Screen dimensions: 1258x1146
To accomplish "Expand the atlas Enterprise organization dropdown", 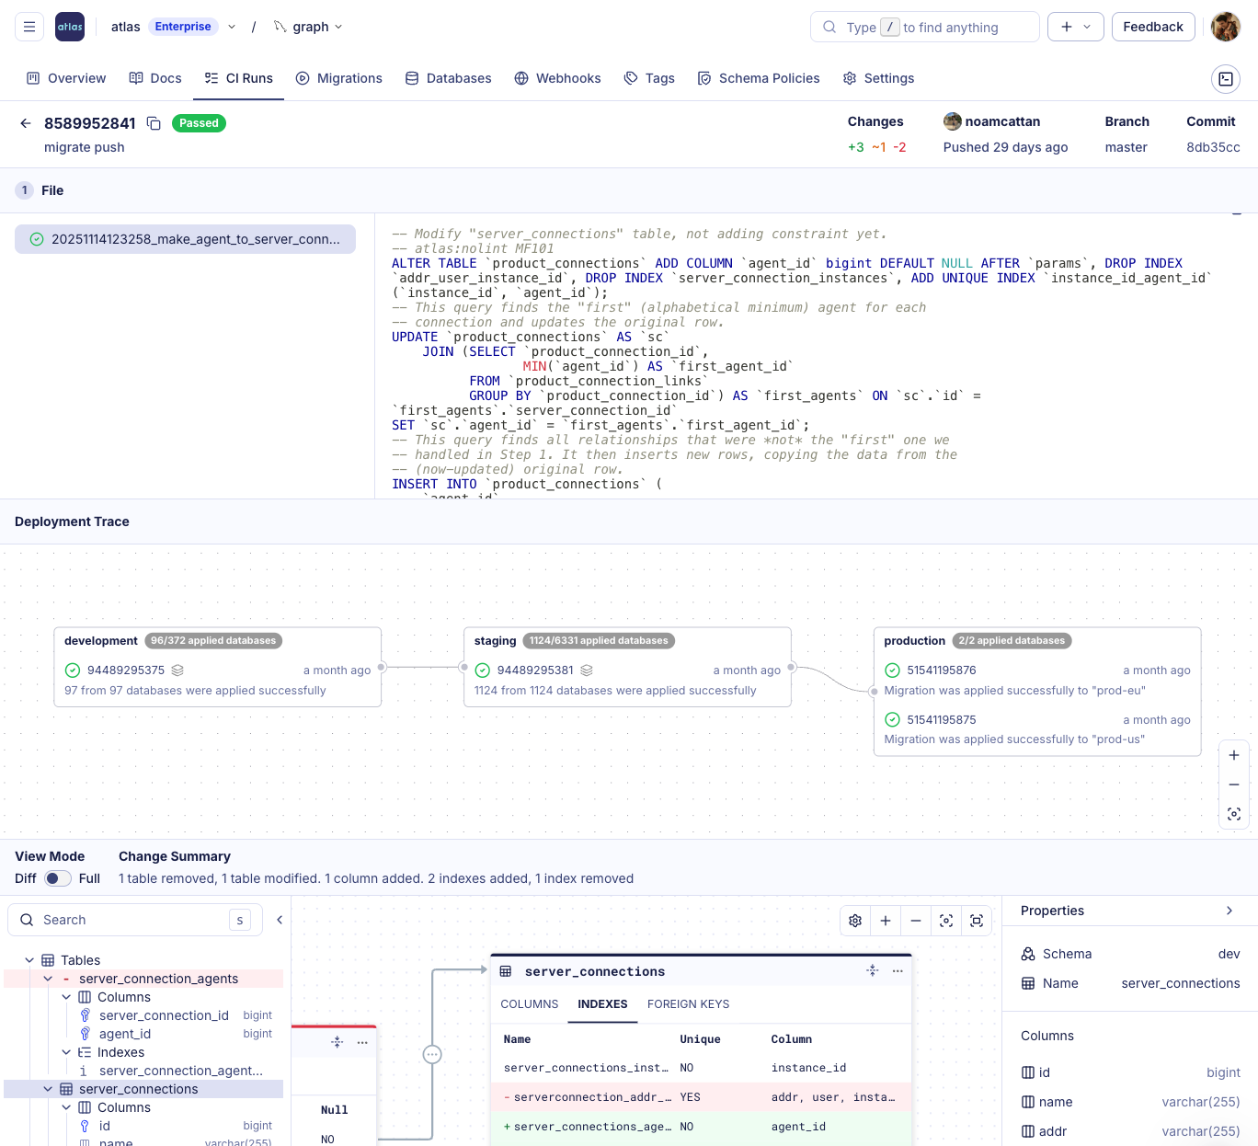I will 232,27.
